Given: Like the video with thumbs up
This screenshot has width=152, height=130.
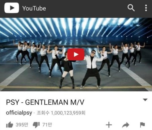Looking at the screenshot, I should point(10,125).
